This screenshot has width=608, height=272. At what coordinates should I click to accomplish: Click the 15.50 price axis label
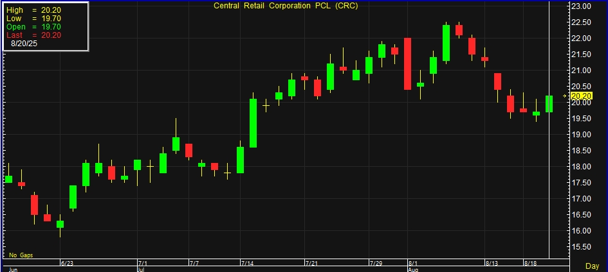tap(581, 247)
